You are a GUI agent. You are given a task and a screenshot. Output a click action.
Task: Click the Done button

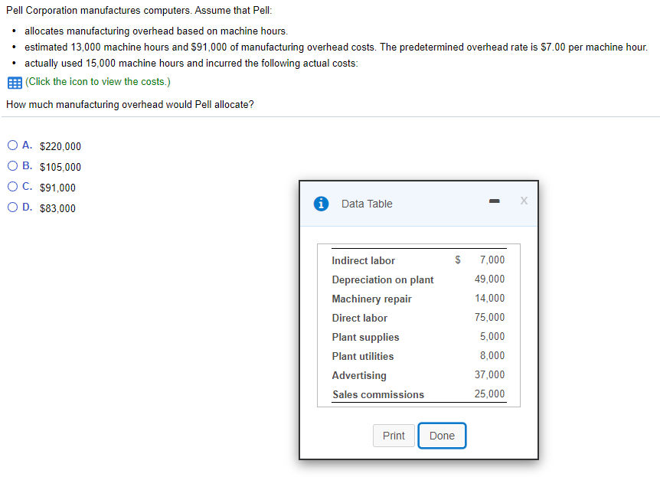point(442,436)
